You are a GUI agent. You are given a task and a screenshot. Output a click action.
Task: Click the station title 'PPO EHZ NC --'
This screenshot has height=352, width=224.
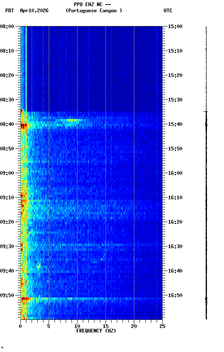point(93,4)
